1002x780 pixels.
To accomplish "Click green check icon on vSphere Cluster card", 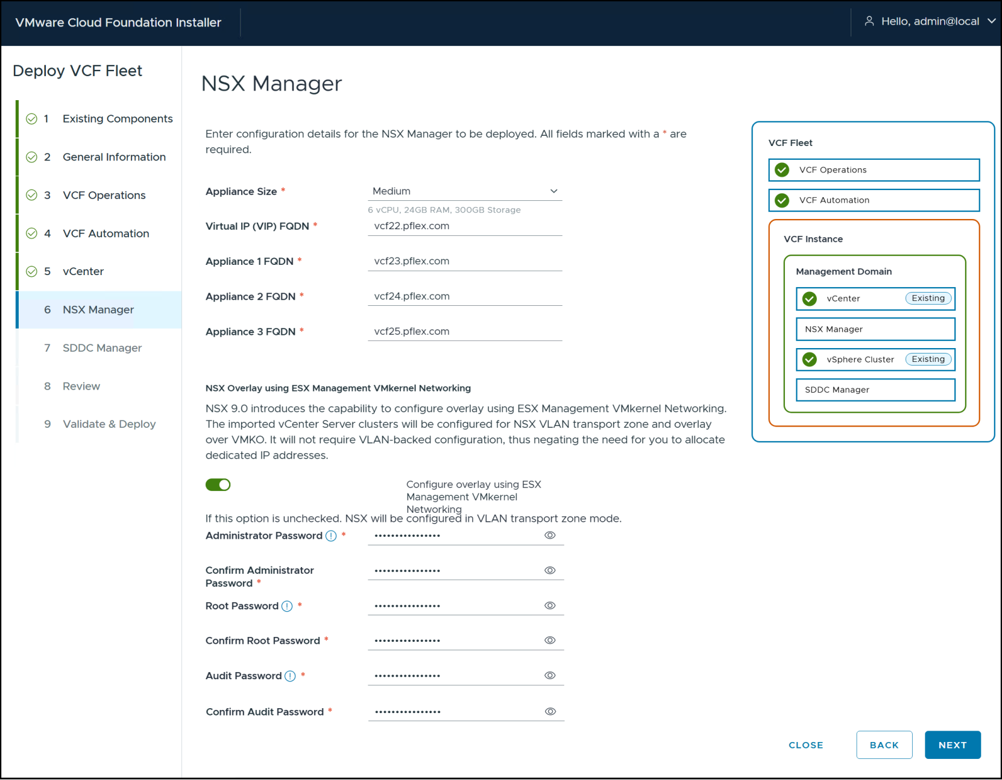I will pyautogui.click(x=810, y=360).
